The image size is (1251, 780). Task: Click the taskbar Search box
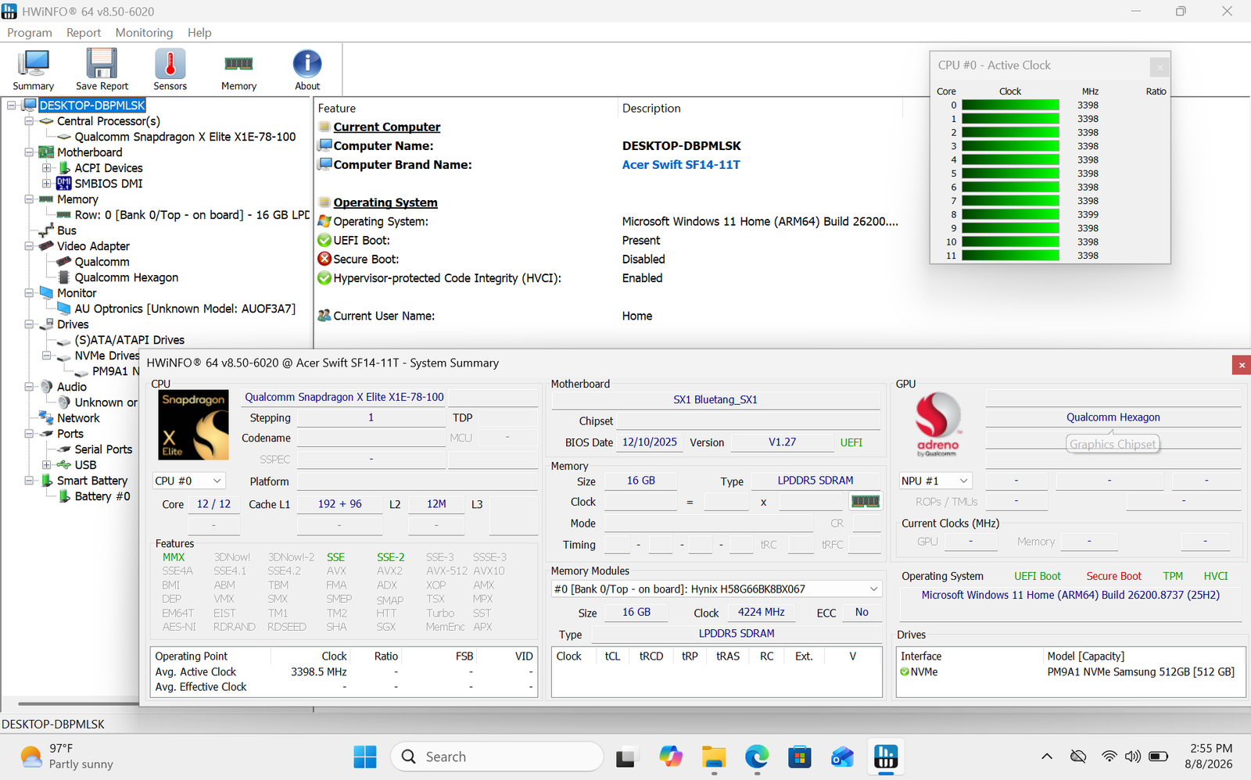[497, 757]
